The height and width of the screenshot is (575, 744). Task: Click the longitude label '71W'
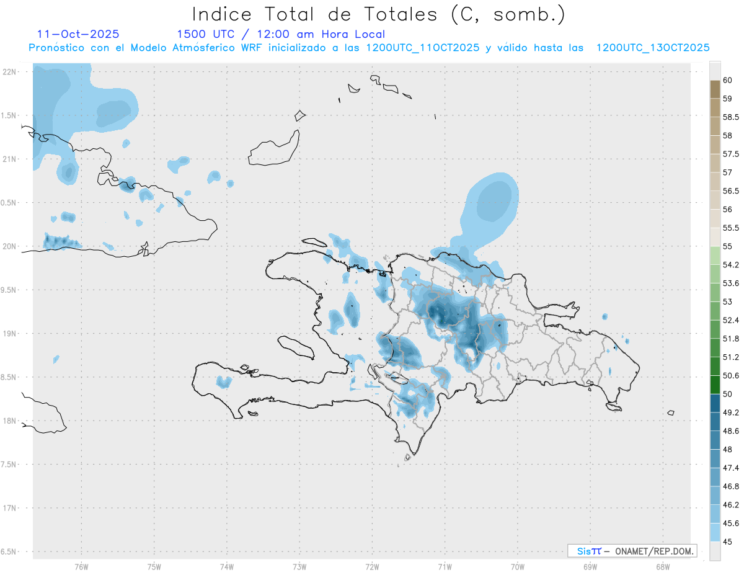[445, 567]
